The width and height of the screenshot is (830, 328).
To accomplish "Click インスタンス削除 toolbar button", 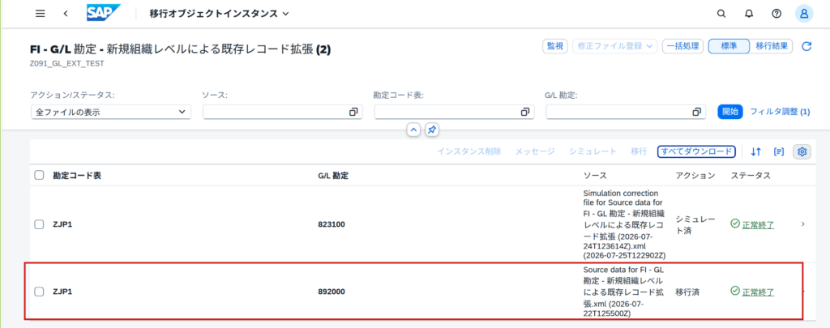I will (469, 151).
